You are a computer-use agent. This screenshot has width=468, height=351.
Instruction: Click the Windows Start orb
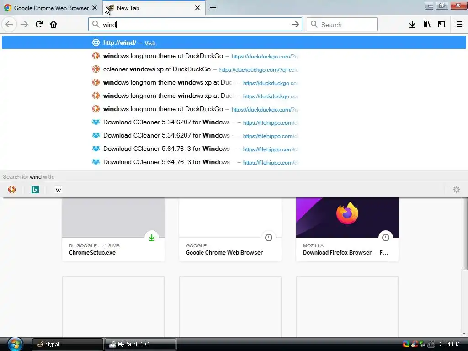click(x=15, y=344)
